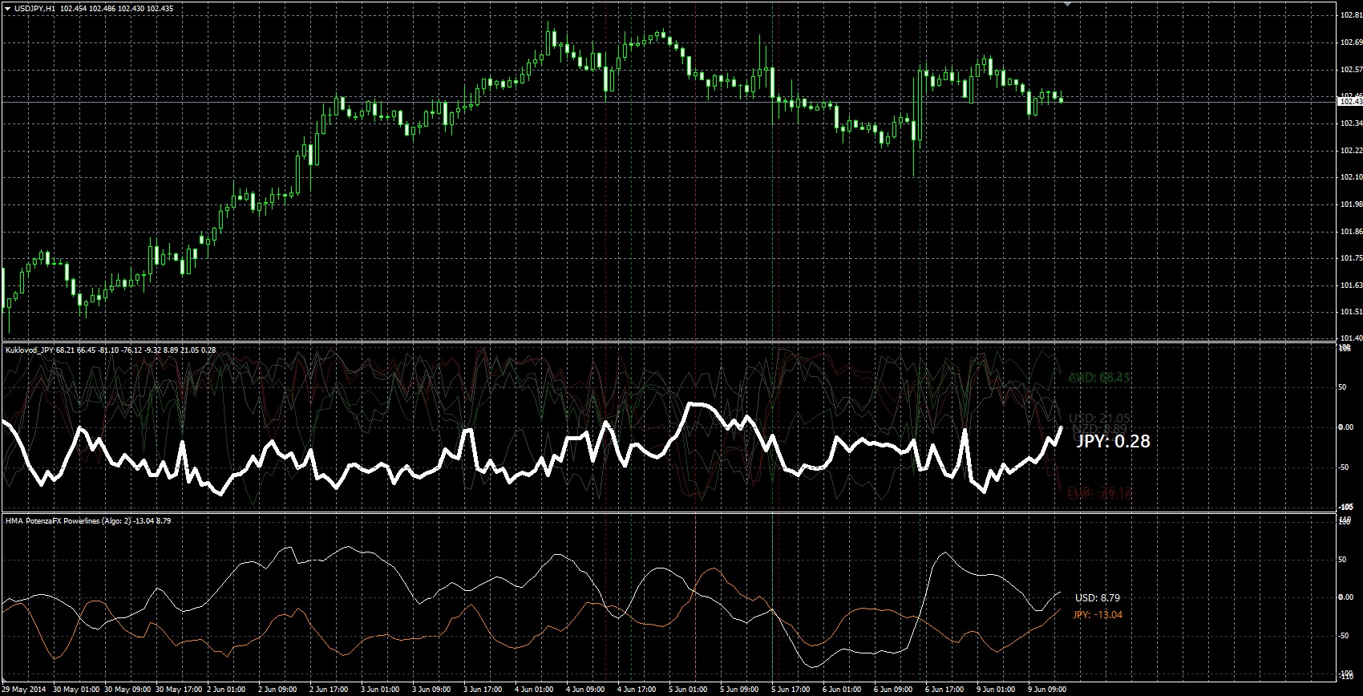
Task: Click the 3 Jun 09:00 time axis label
Action: coord(431,690)
